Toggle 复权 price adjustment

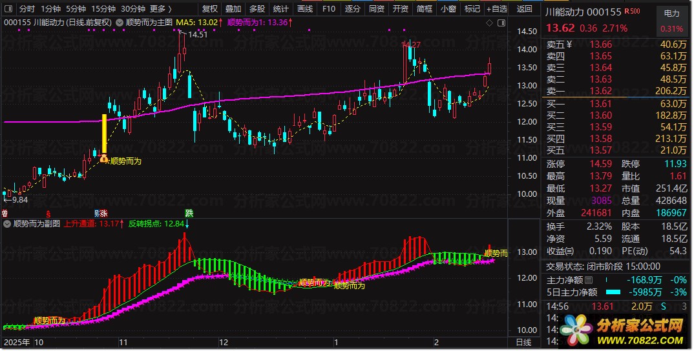(209, 9)
